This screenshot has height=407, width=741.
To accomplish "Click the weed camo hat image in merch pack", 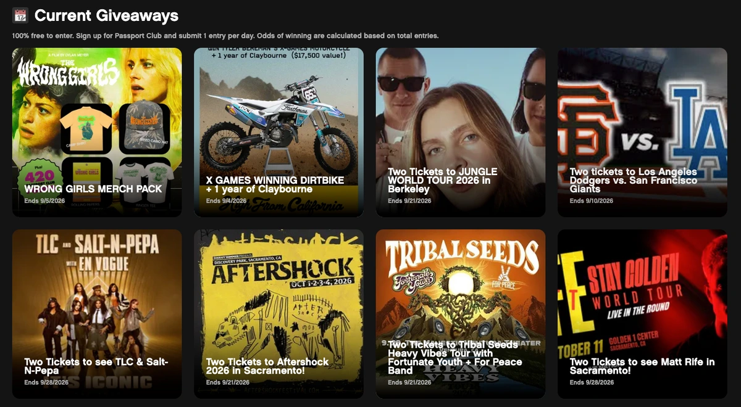I will click(x=144, y=128).
